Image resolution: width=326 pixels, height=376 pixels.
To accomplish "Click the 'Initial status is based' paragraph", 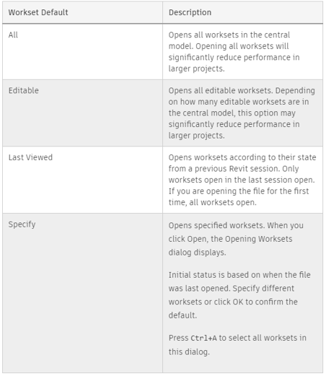I will click(239, 295).
